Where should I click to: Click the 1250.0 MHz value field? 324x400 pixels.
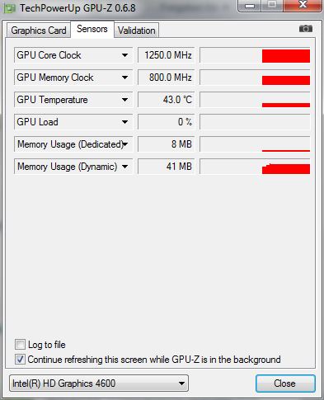click(x=166, y=55)
